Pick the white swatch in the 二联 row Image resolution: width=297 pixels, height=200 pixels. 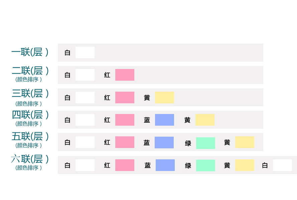(85, 75)
